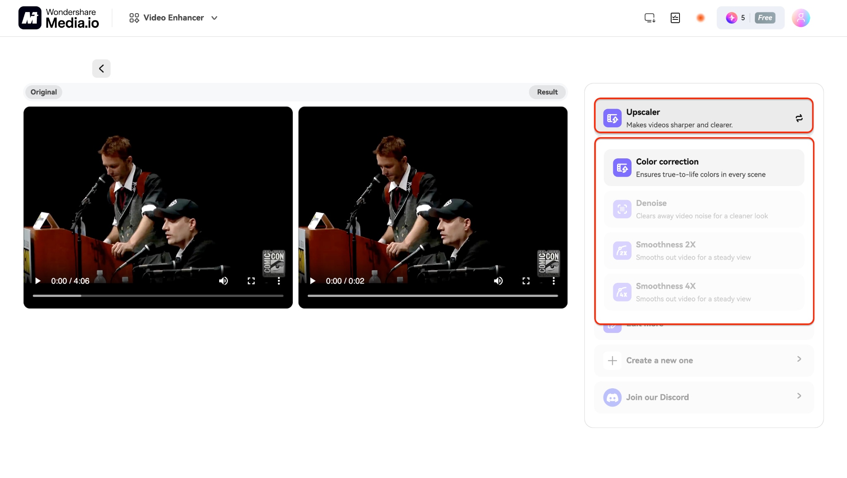Open the task list icon in header
The image size is (847, 478).
click(675, 18)
